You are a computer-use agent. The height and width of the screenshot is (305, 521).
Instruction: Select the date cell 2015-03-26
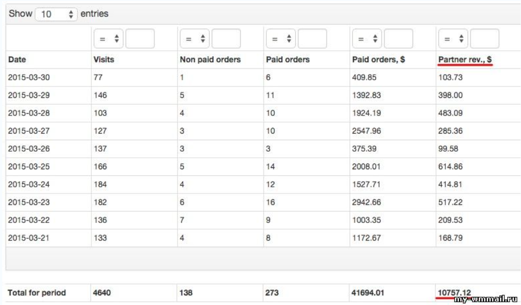(29, 149)
